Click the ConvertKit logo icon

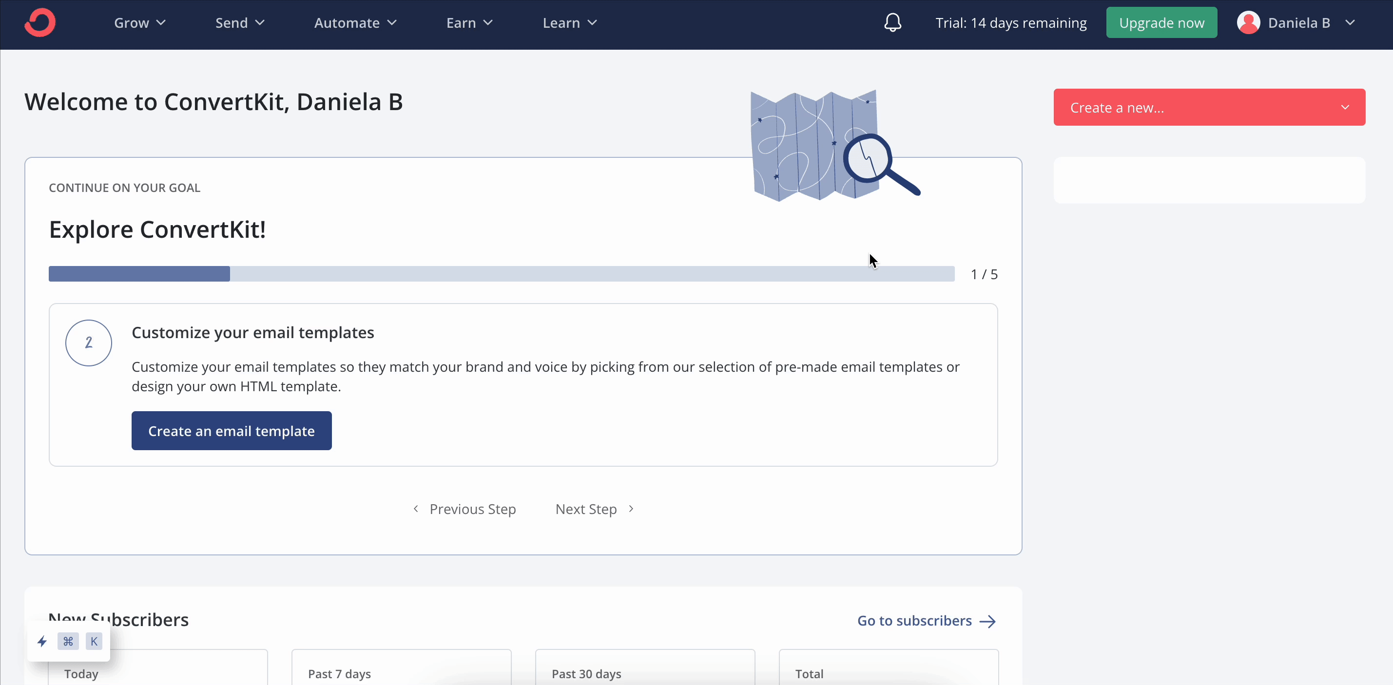tap(40, 23)
